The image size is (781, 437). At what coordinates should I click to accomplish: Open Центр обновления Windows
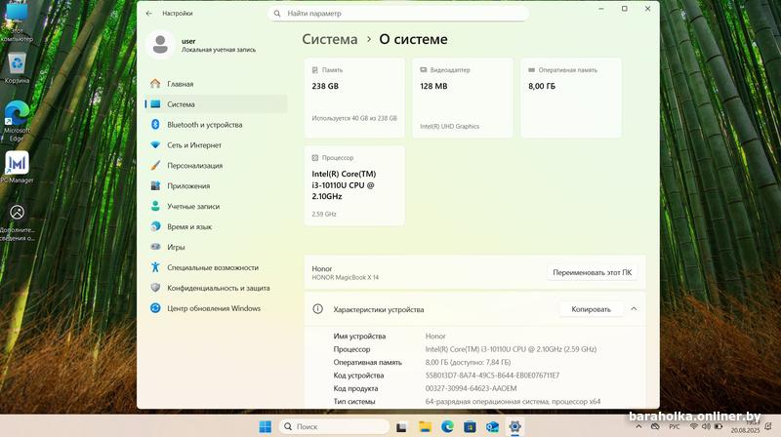[x=216, y=308]
